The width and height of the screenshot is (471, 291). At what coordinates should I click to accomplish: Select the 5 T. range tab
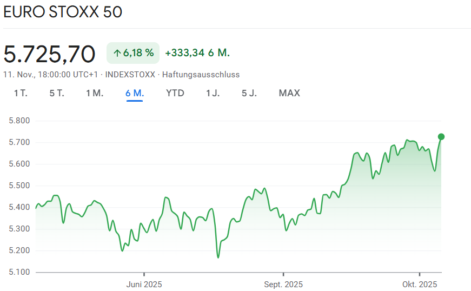[57, 93]
